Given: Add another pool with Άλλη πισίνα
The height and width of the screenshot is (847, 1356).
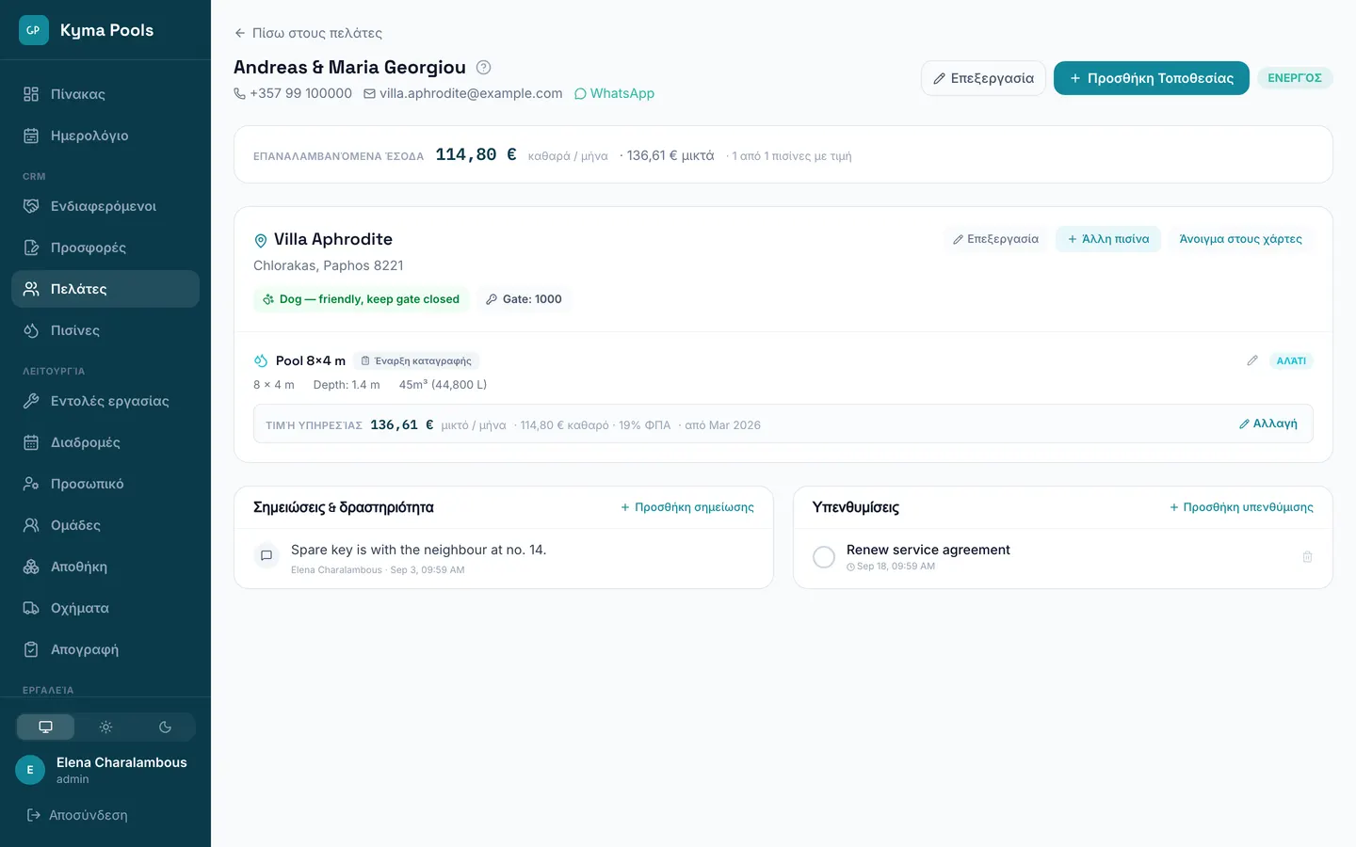Looking at the screenshot, I should click(x=1108, y=239).
